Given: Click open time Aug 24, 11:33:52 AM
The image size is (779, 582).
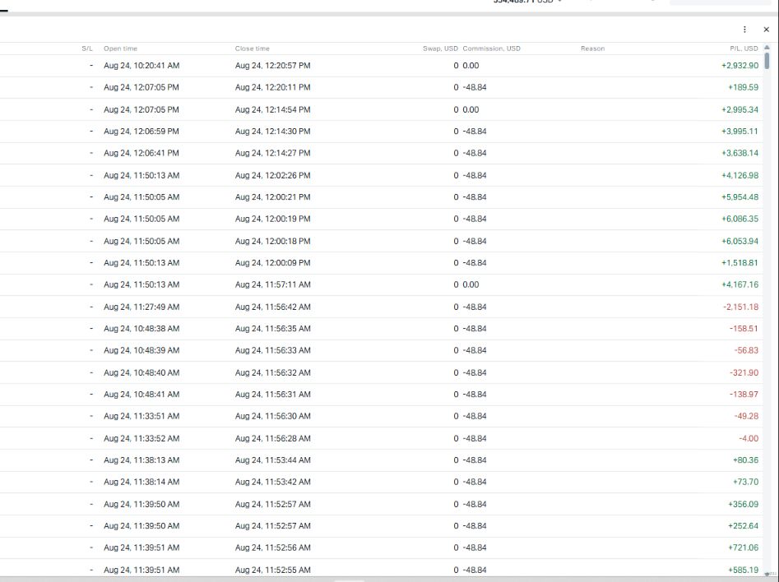Looking at the screenshot, I should click(x=141, y=438).
